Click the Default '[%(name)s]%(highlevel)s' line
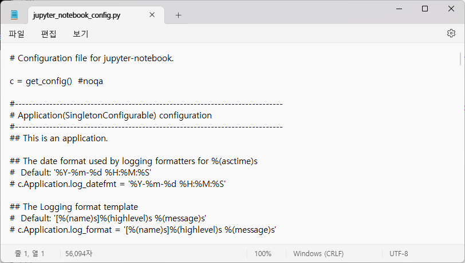Image resolution: width=465 pixels, height=263 pixels. 108,218
